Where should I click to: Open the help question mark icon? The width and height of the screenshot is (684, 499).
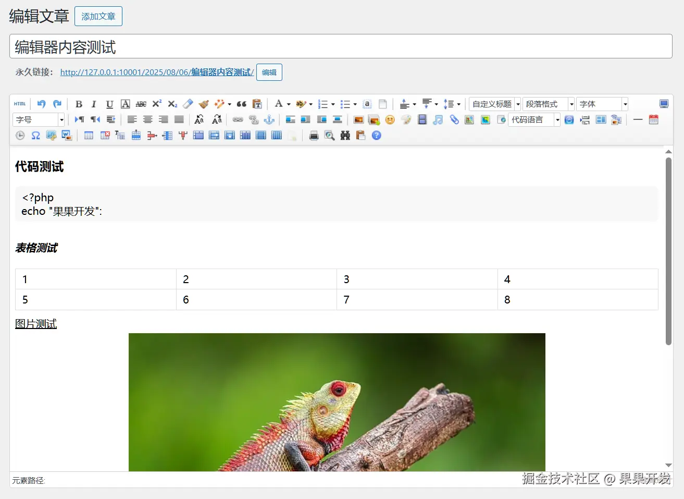click(377, 136)
